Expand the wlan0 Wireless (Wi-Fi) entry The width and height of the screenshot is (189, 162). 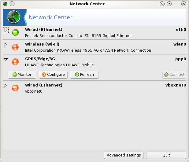(6, 45)
